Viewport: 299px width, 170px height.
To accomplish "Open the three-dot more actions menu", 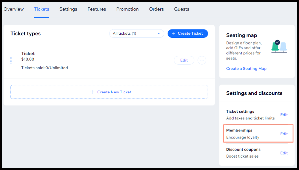I will [x=202, y=60].
